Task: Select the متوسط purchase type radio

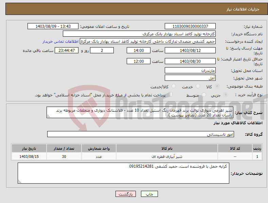Action: [x=204, y=94]
